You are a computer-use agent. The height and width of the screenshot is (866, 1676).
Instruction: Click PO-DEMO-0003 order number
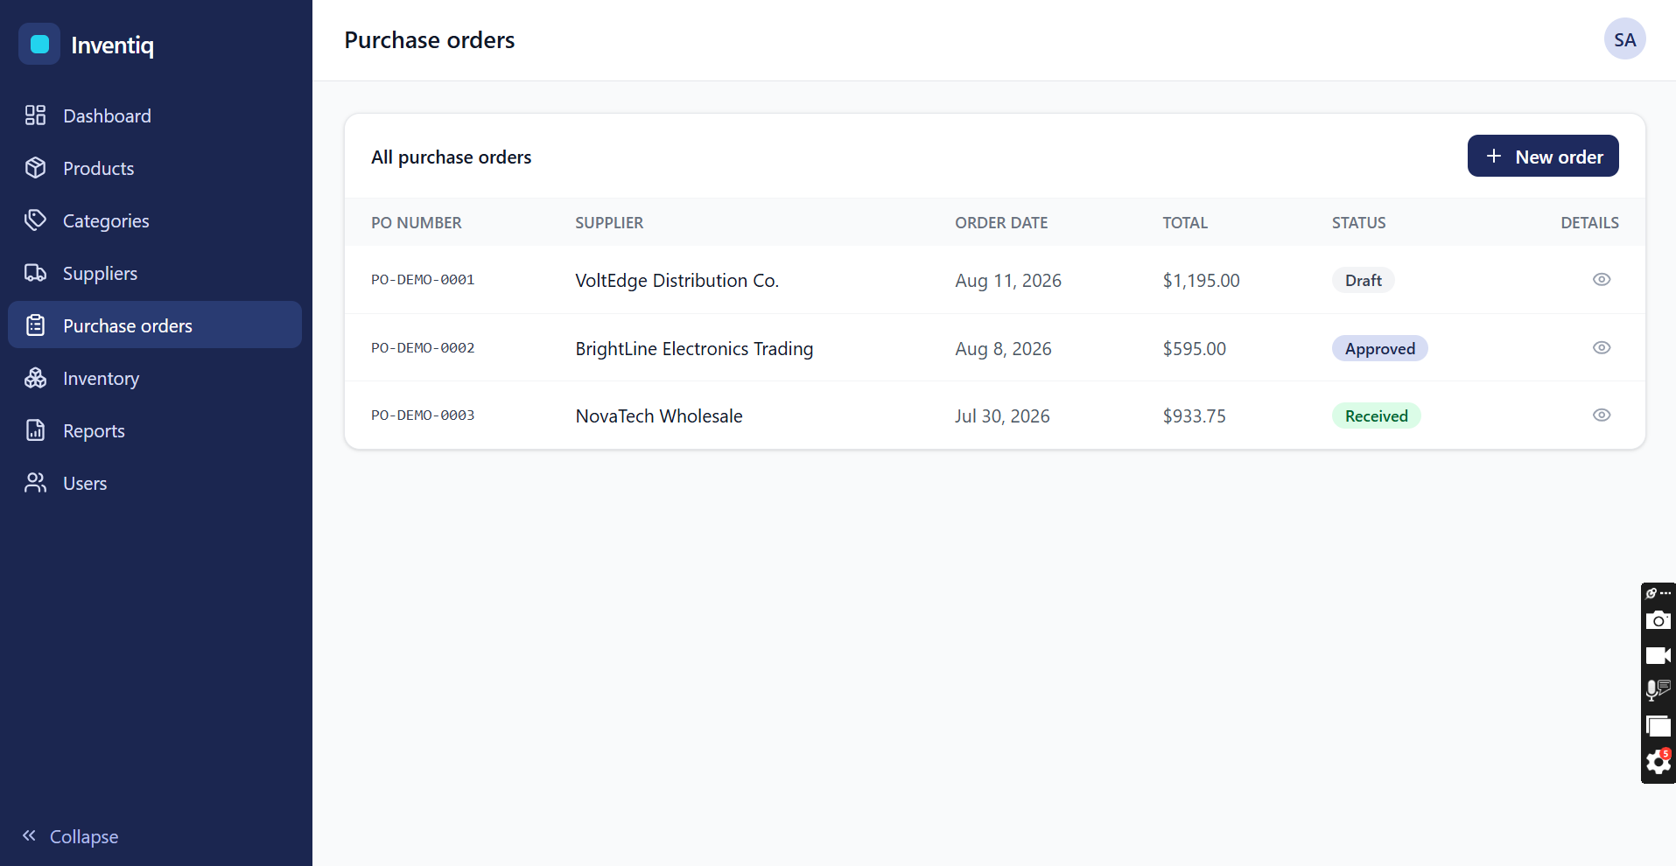[423, 416]
